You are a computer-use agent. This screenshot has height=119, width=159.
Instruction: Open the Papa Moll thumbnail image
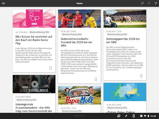point(79,95)
